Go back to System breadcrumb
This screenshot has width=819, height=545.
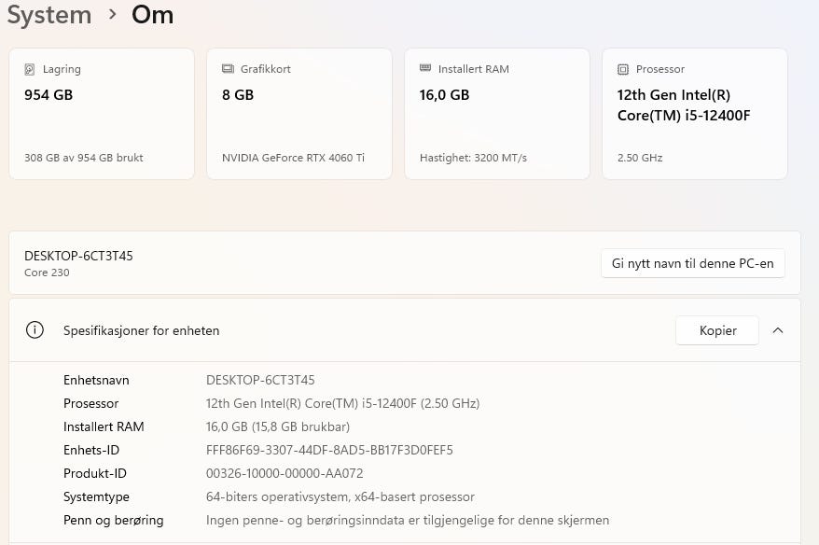tap(49, 15)
